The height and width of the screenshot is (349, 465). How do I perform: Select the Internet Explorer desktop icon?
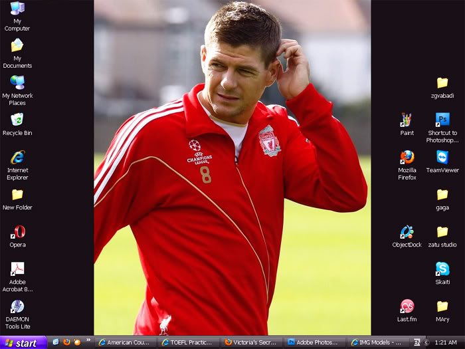coord(17,158)
